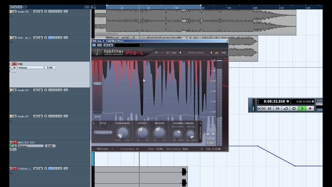The width and height of the screenshot is (332, 187).
Task: Toggle Read automation on Audio 49
Action: tap(36, 11)
